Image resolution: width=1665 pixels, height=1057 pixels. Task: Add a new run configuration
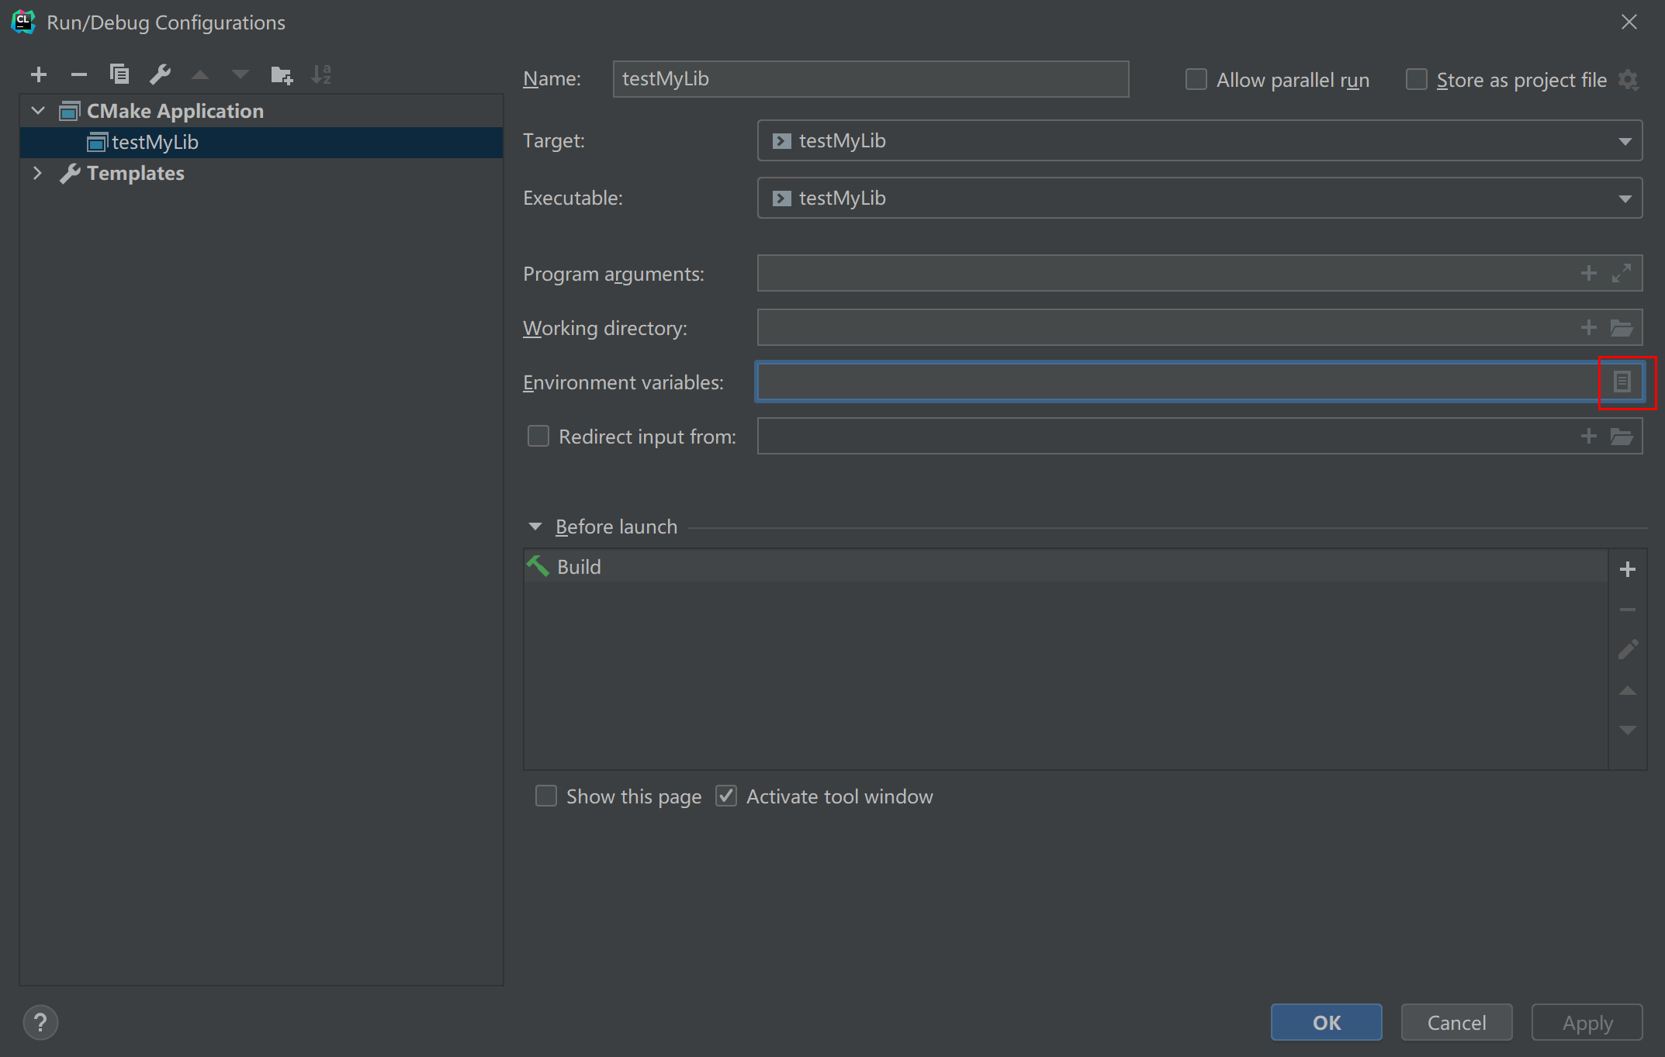coord(39,74)
